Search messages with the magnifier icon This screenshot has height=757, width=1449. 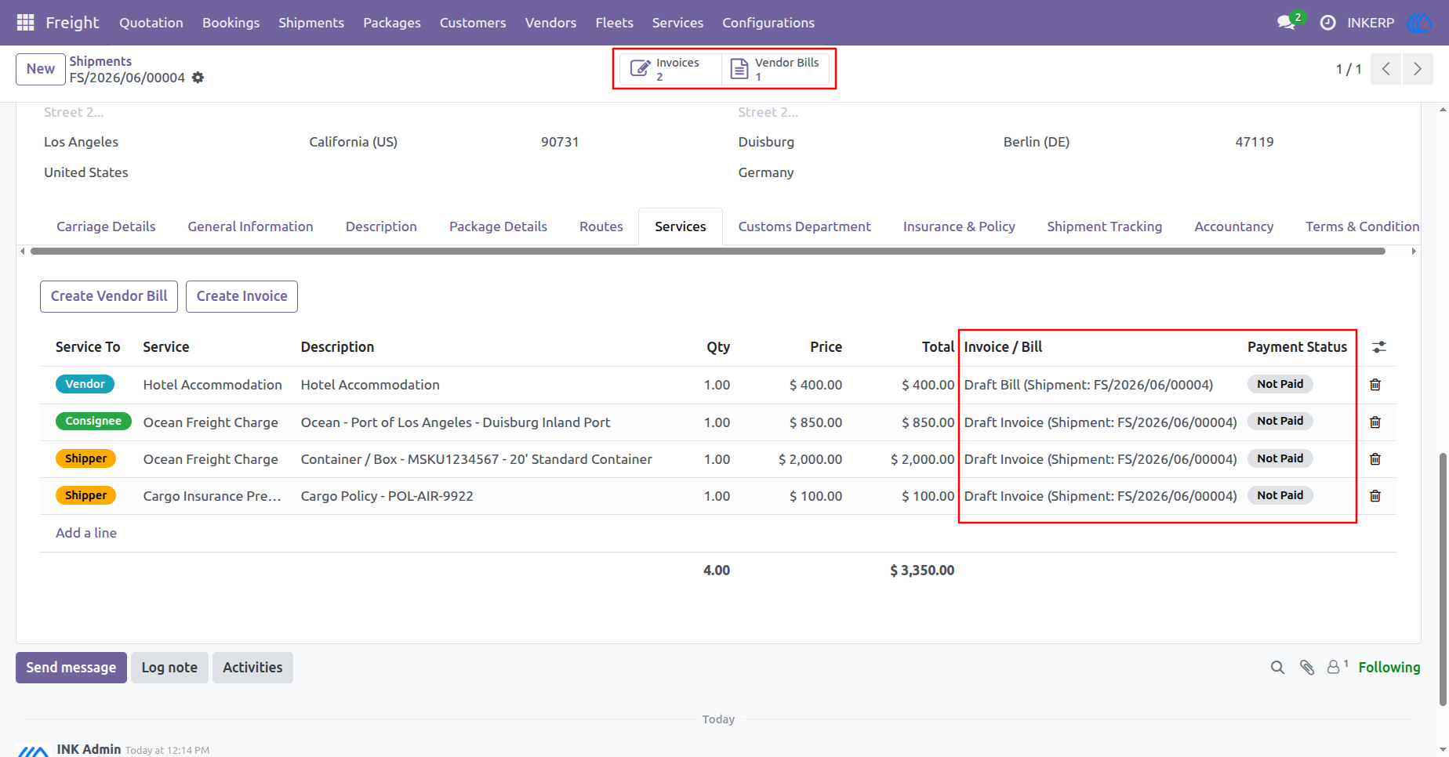(x=1277, y=668)
